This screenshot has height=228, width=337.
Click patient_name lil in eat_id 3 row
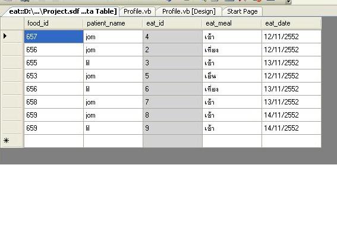coord(114,63)
